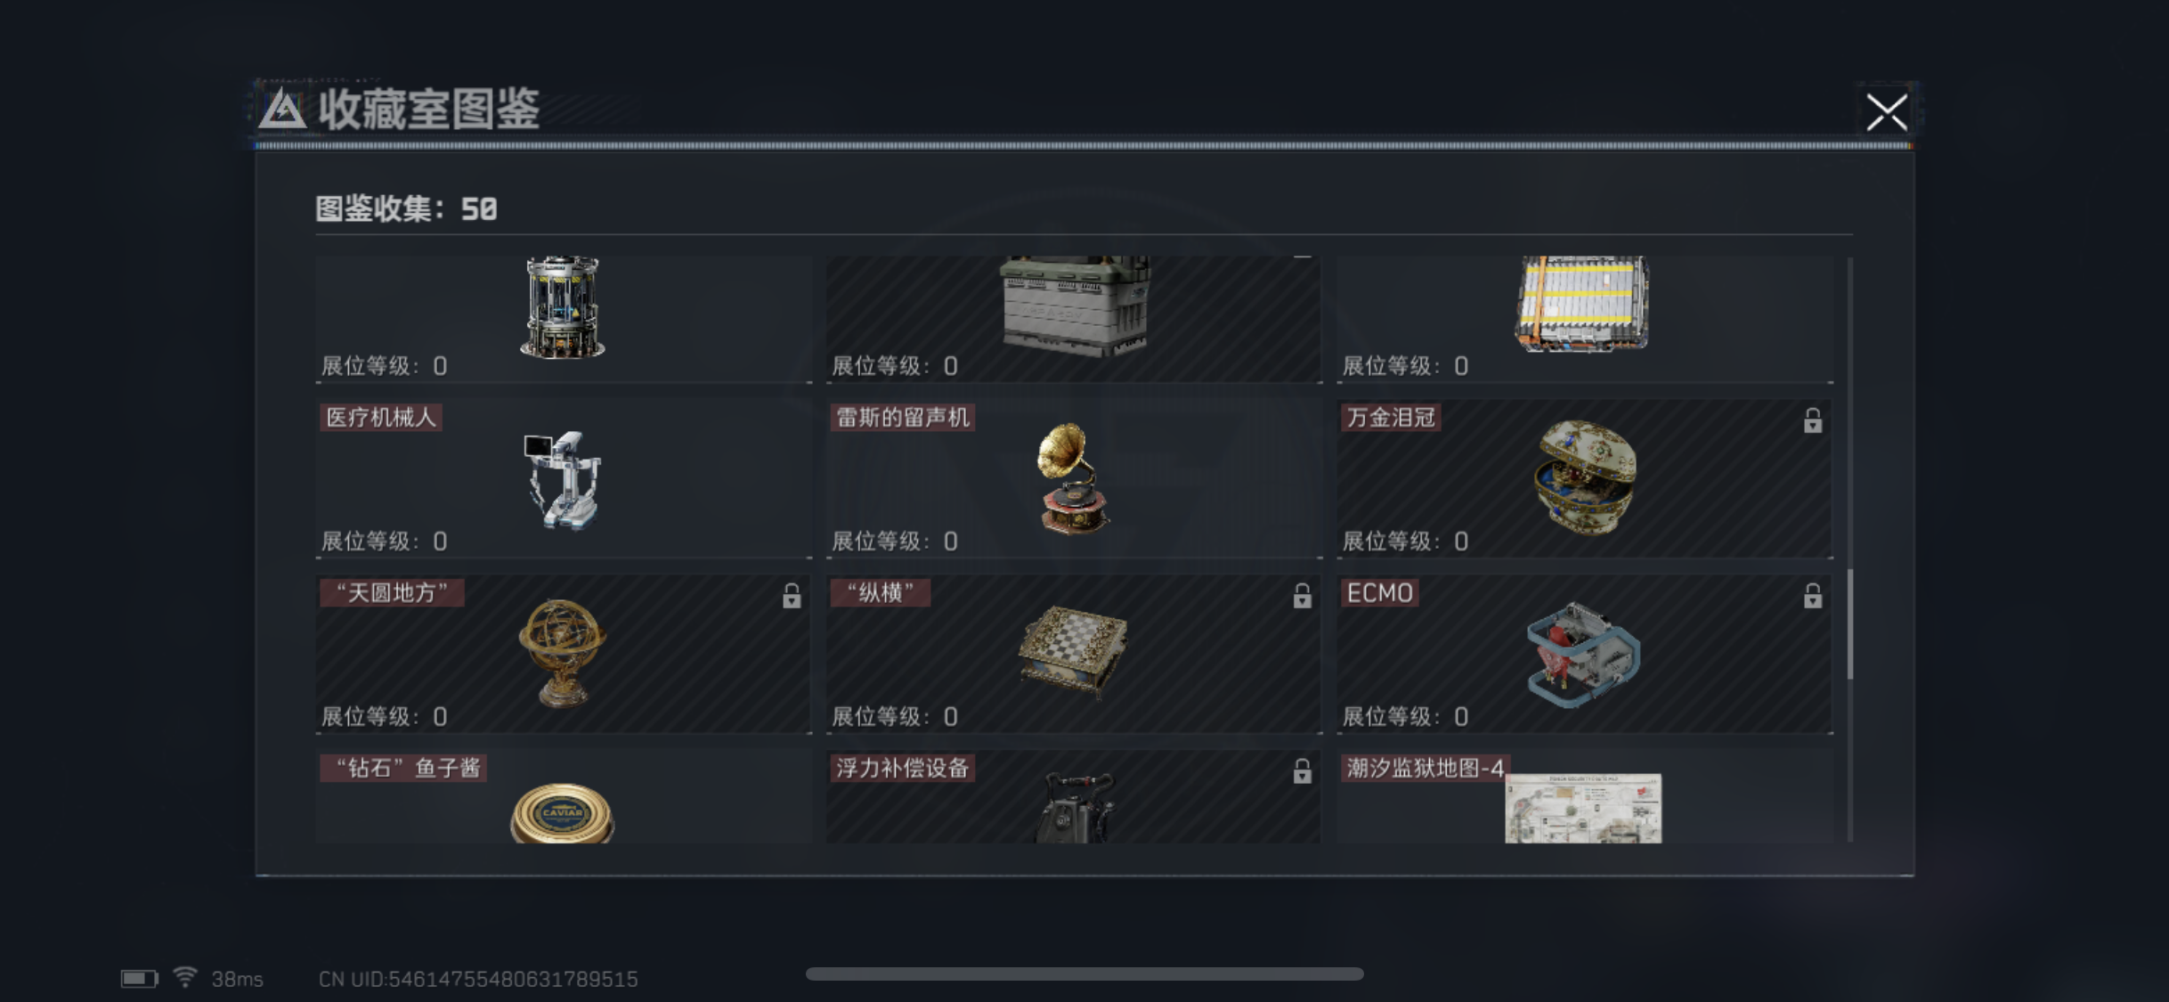Close the 收藏室图鉴 window
The width and height of the screenshot is (2169, 1002).
point(1887,112)
